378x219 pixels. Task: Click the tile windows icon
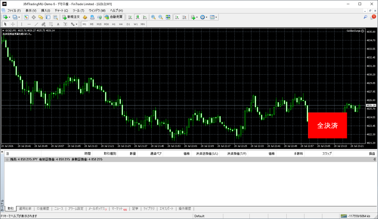pos(168,17)
